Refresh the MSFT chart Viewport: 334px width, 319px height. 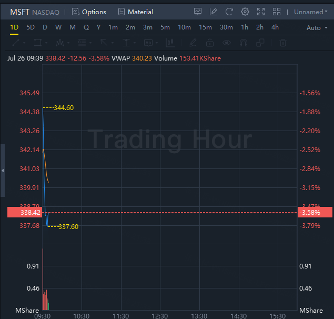[229, 12]
